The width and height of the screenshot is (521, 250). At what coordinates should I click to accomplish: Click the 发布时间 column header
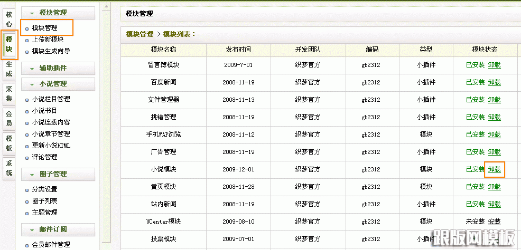coord(238,50)
